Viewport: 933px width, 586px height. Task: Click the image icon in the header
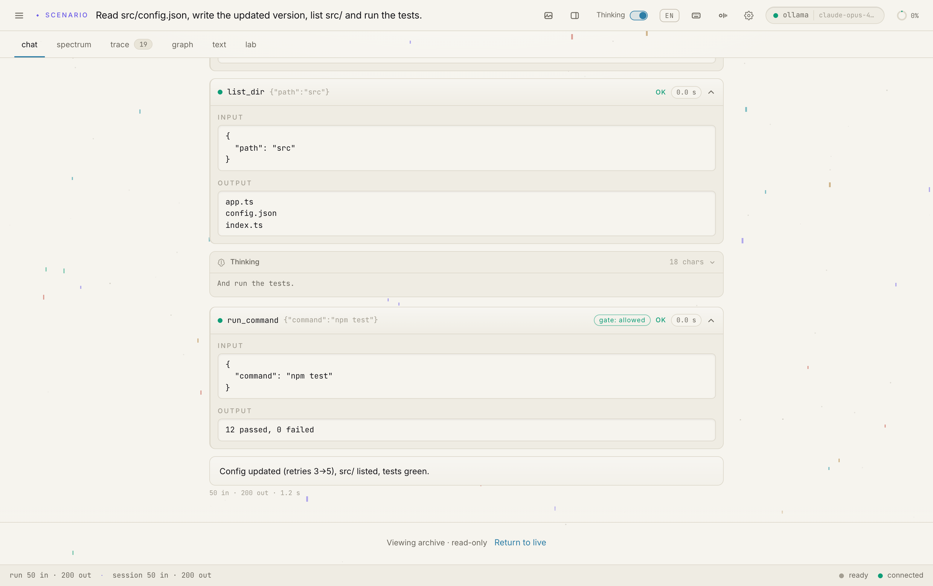(548, 16)
